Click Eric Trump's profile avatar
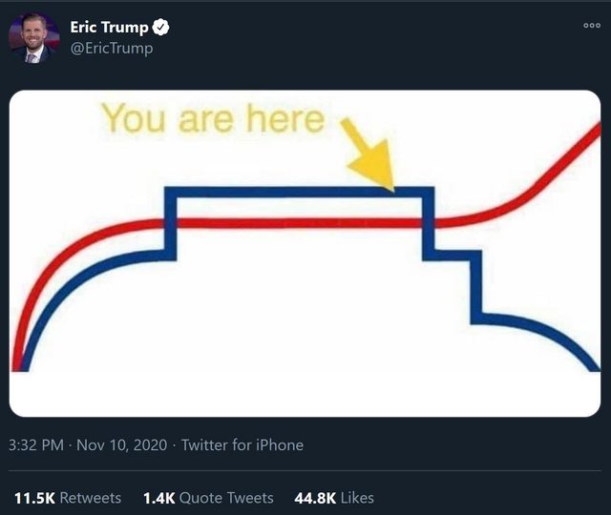 (x=34, y=39)
